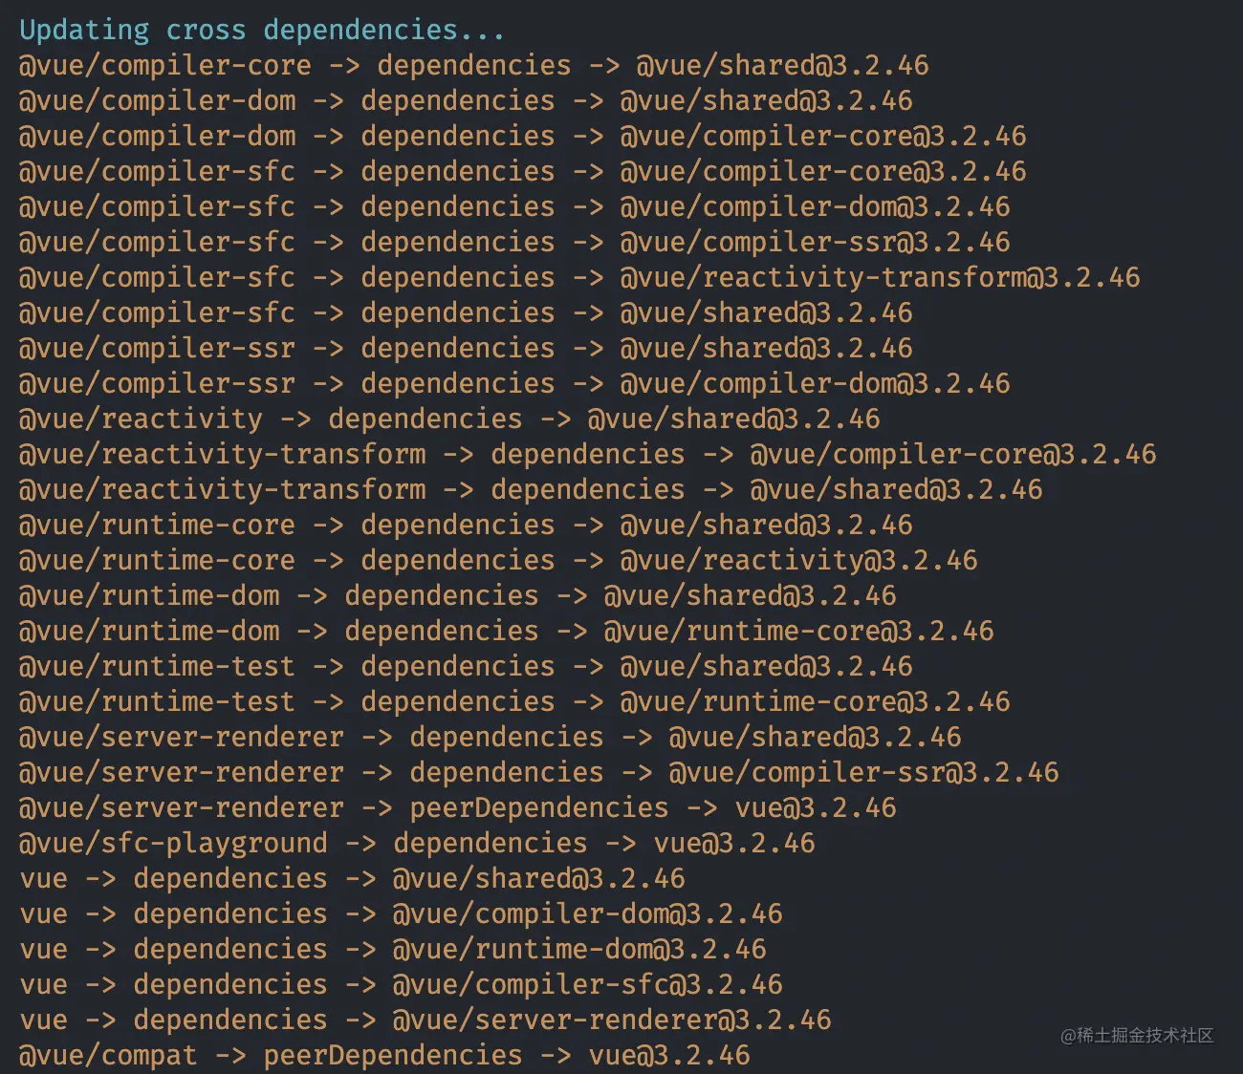
Task: Click the @vue/sfc-playground dependencies line
Action: point(417,843)
